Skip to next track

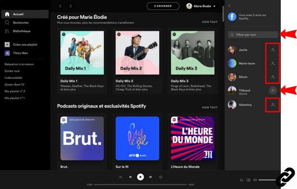tap(151, 177)
